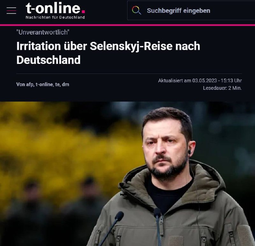The width and height of the screenshot is (255, 246).
Task: Click the pink divider bar below the header
Action: (x=127, y=25)
